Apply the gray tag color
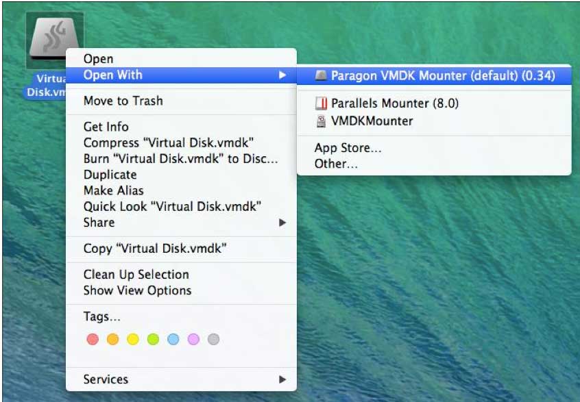 (x=213, y=339)
